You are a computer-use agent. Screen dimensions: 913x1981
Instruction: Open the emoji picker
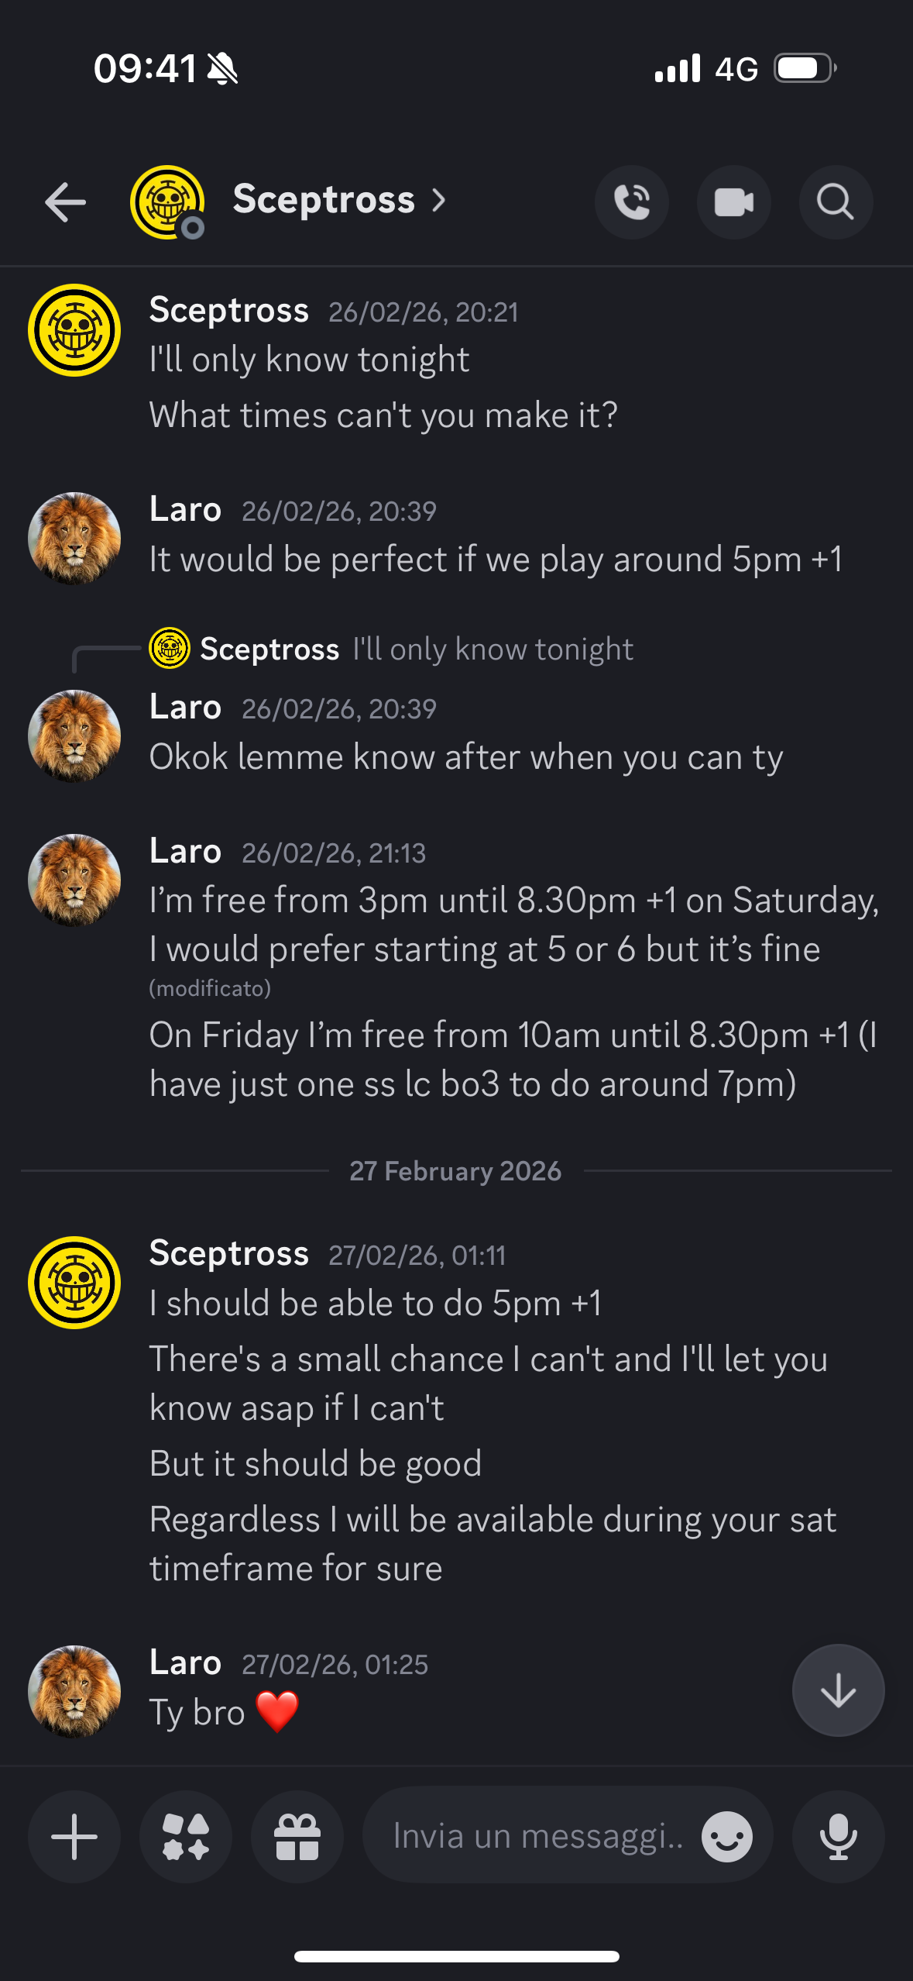point(726,1836)
